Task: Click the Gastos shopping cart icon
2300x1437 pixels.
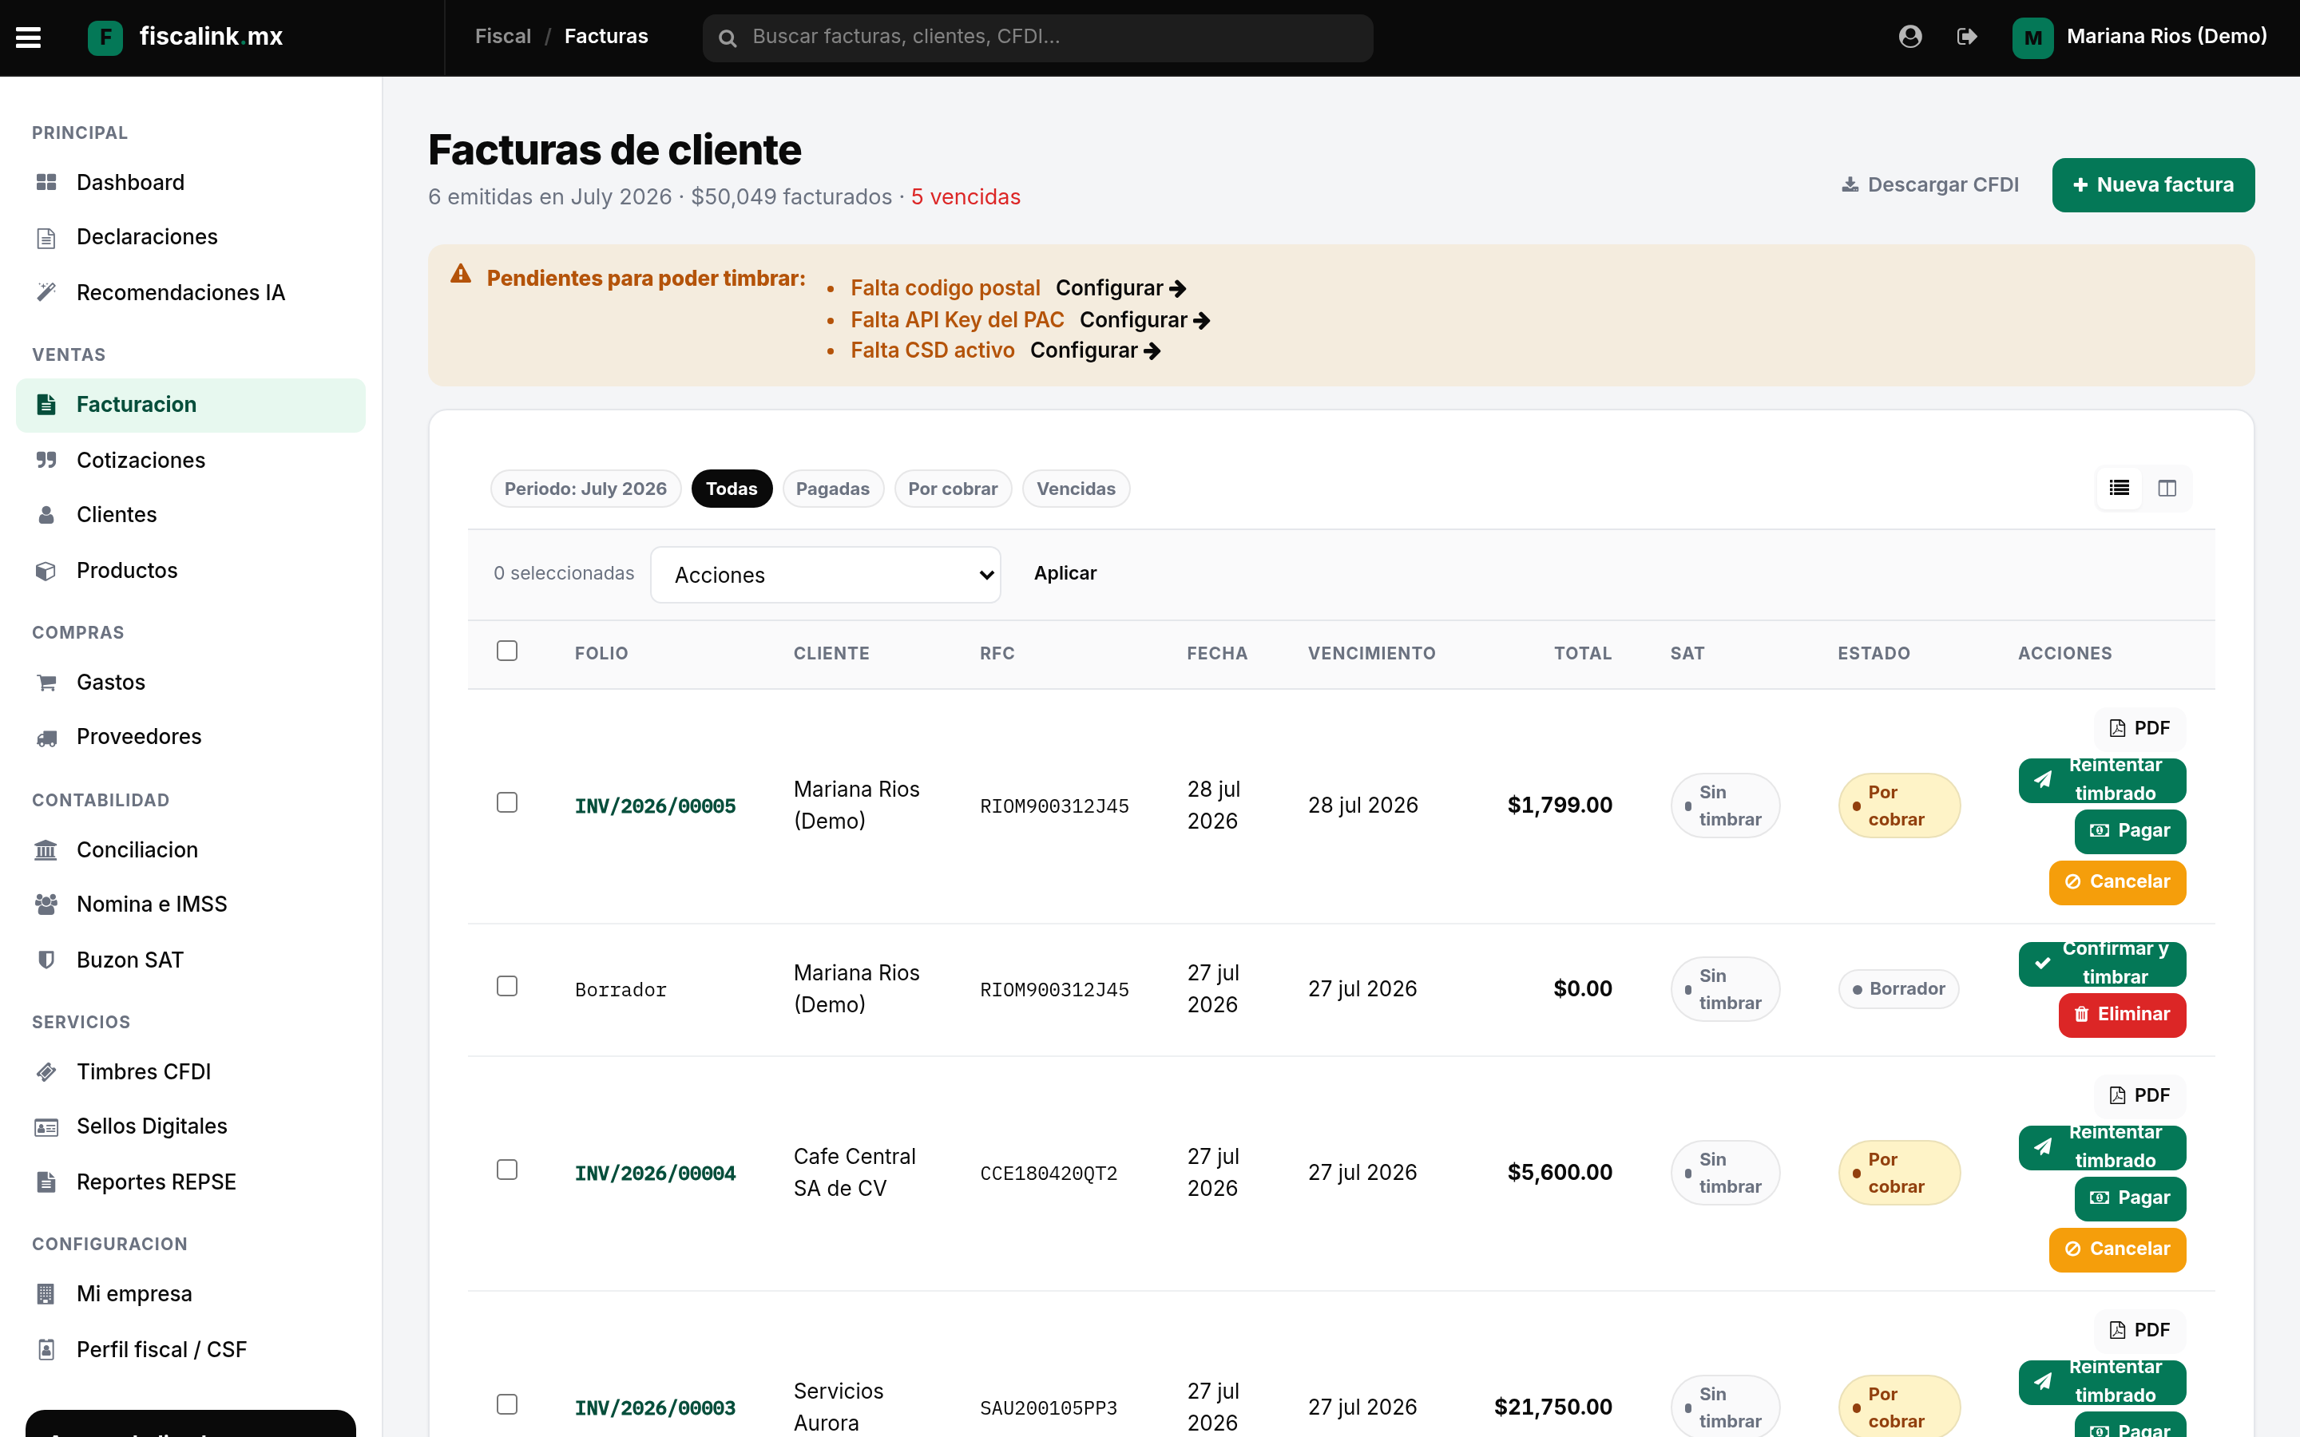Action: pyautogui.click(x=46, y=683)
